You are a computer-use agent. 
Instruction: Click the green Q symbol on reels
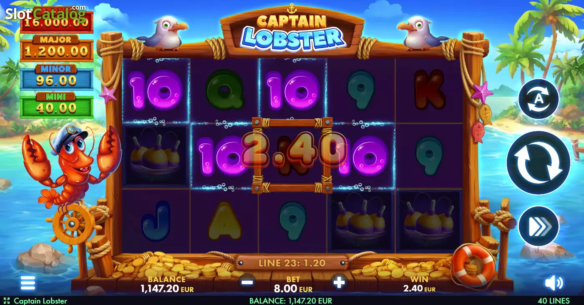(x=224, y=90)
